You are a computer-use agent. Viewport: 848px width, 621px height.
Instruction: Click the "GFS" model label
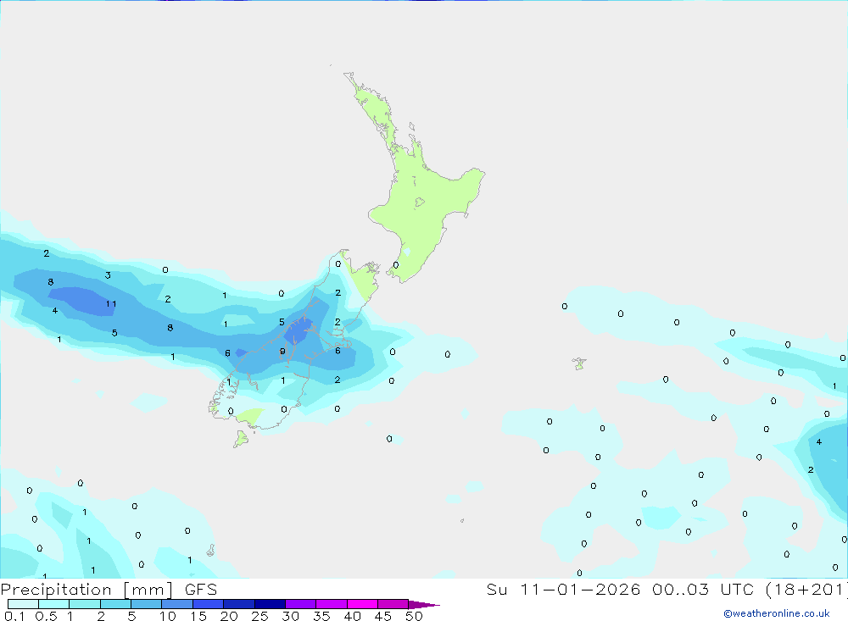point(201,590)
